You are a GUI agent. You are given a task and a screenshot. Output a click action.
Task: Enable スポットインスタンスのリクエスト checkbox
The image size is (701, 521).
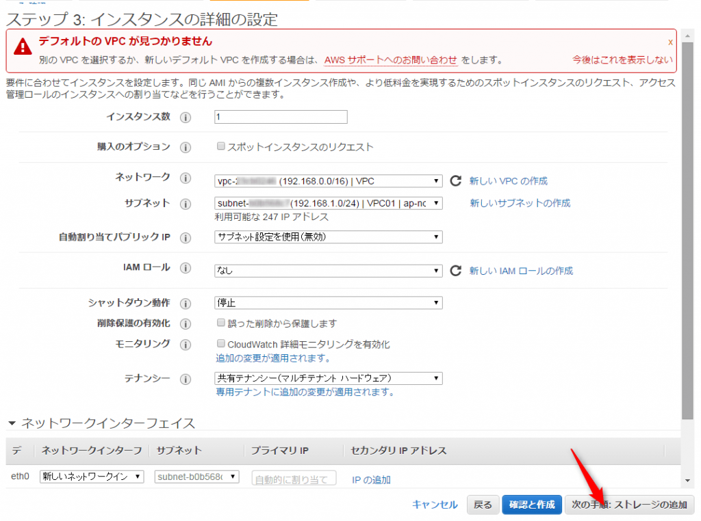221,146
